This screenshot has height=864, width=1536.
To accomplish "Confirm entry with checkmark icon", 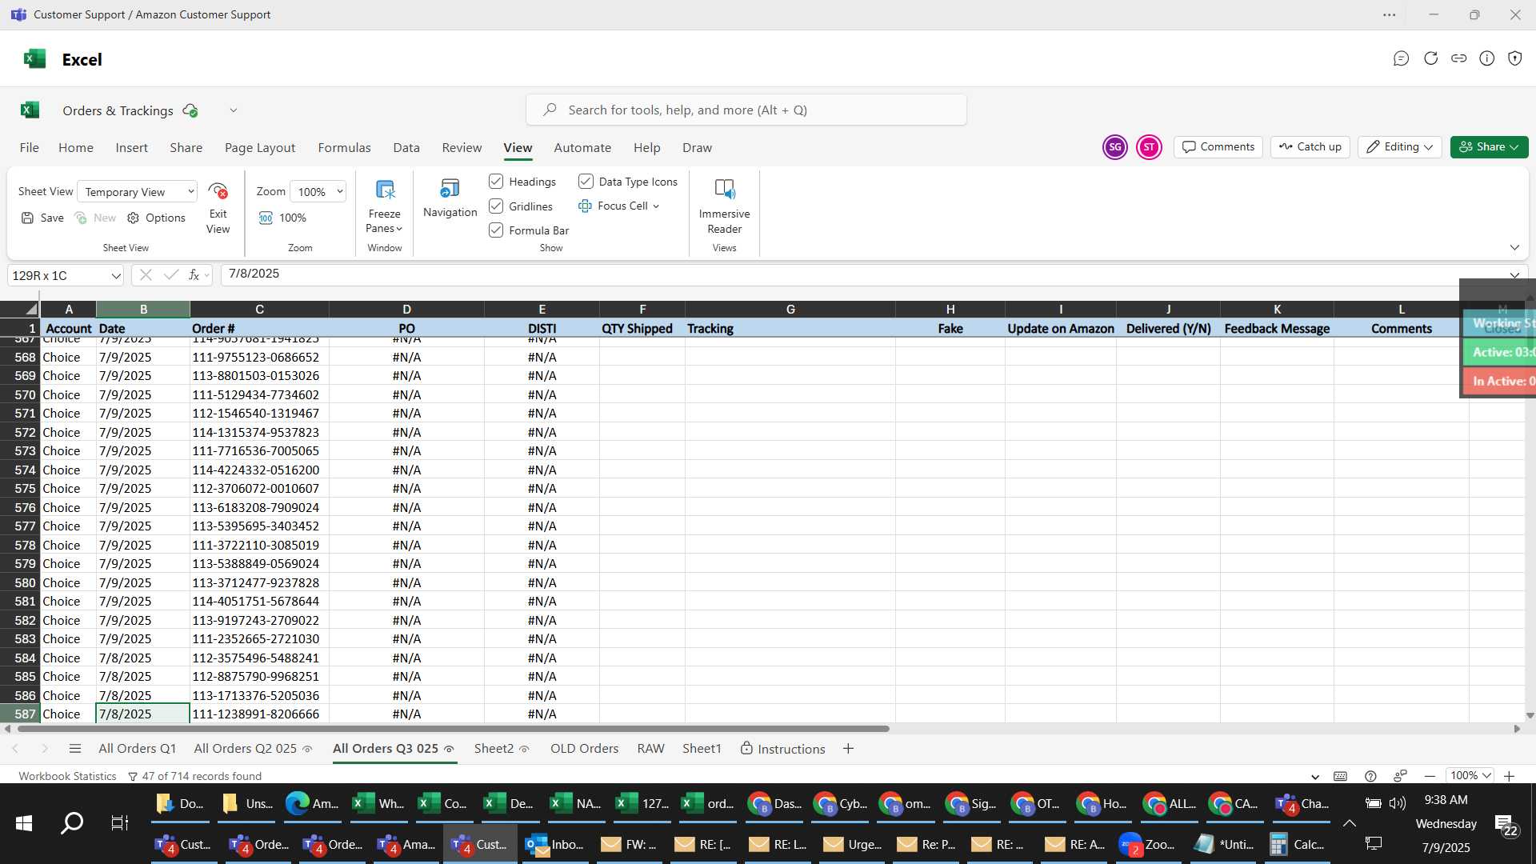I will pyautogui.click(x=170, y=275).
